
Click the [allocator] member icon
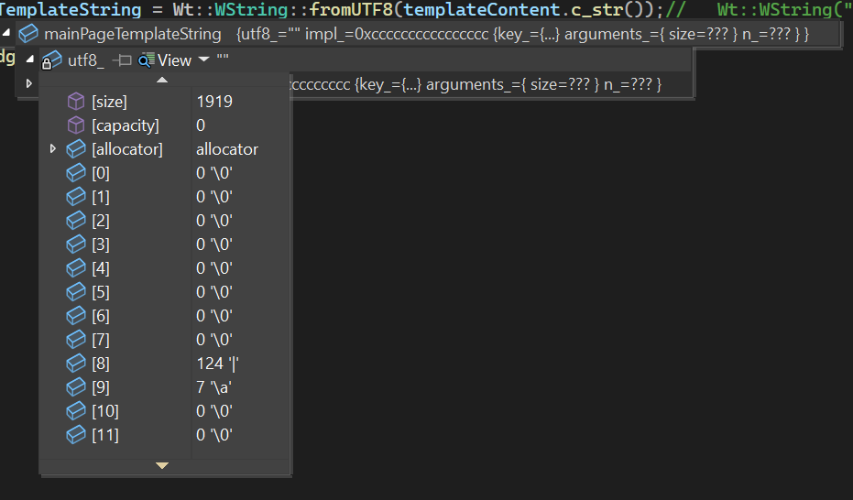[x=76, y=149]
